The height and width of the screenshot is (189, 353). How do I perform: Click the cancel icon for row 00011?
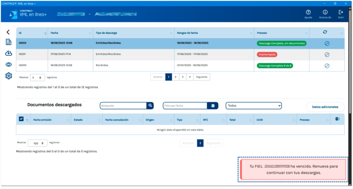(327, 55)
